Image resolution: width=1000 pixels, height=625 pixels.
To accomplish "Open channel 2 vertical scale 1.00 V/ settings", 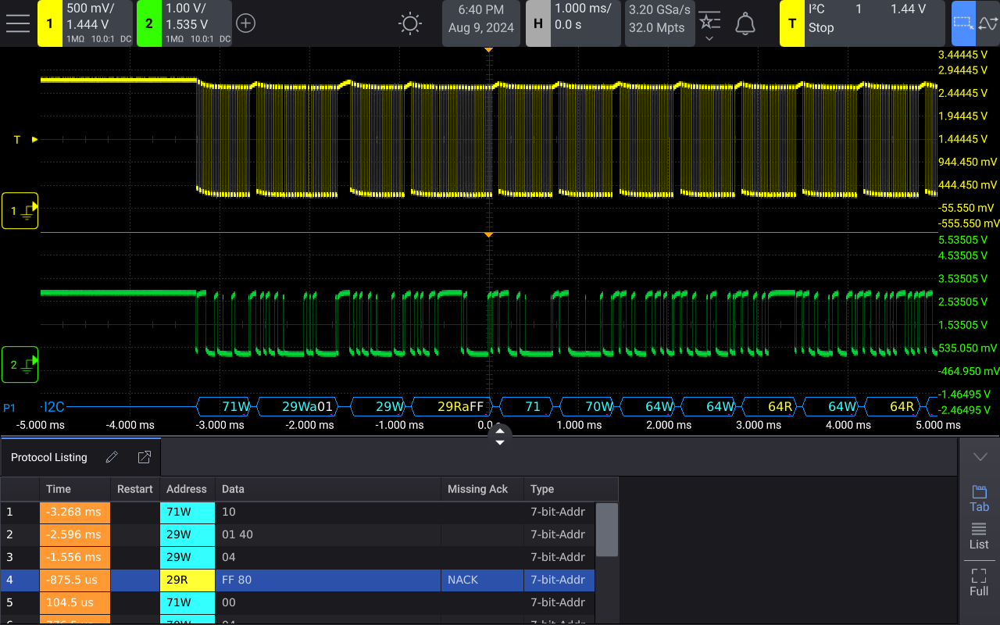I will tap(197, 23).
